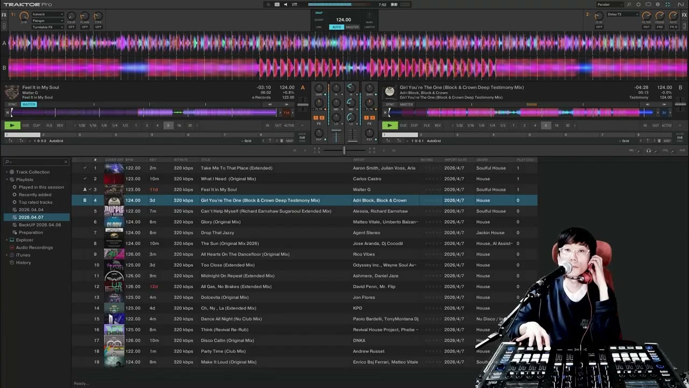The image size is (689, 388).
Task: Open the Deck B Grid panel dropdown
Action: [624, 141]
